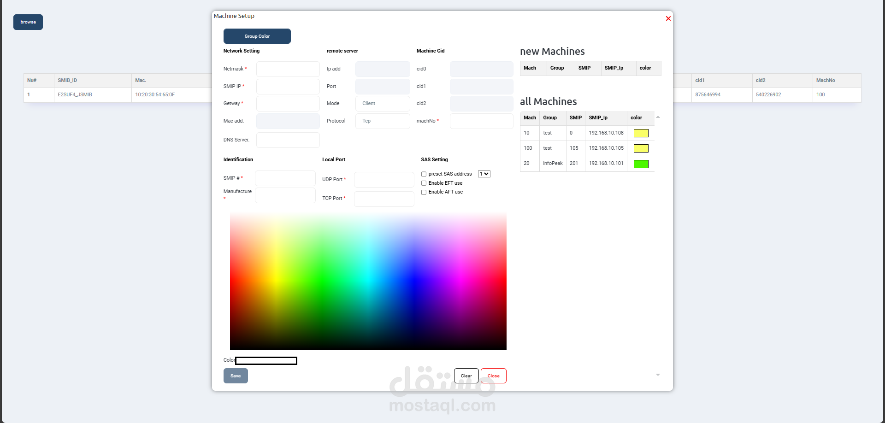
Task: Click the Clear button
Action: [466, 376]
